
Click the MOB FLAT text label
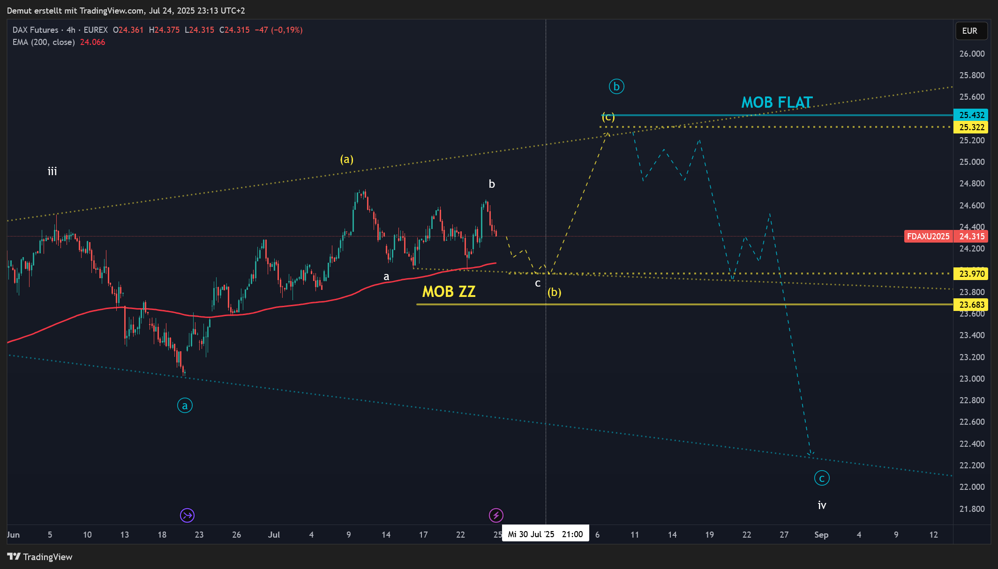pyautogui.click(x=777, y=102)
